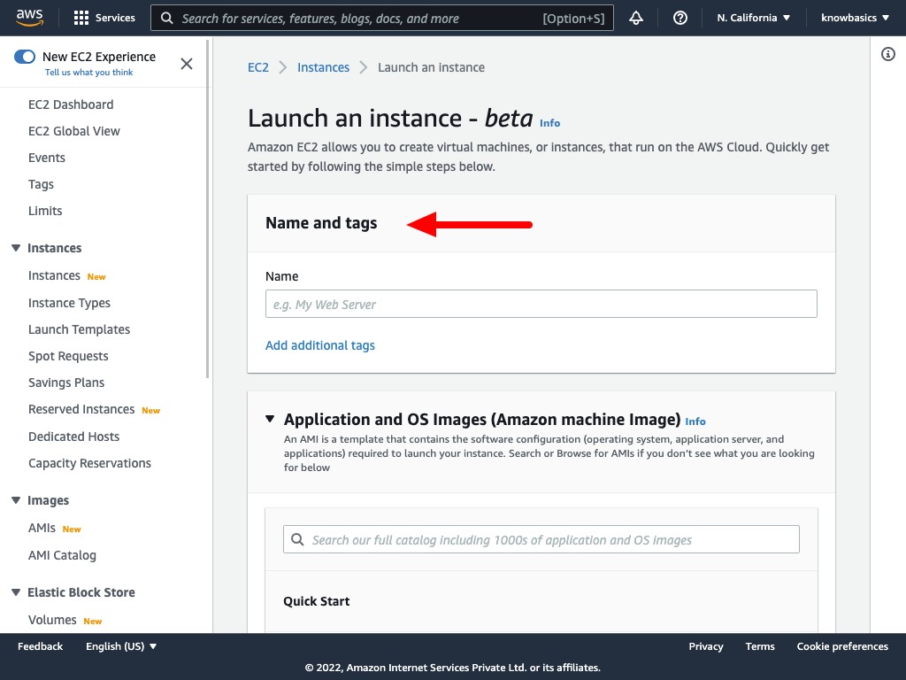Open Savings Plans page
The image size is (906, 680).
click(x=66, y=382)
